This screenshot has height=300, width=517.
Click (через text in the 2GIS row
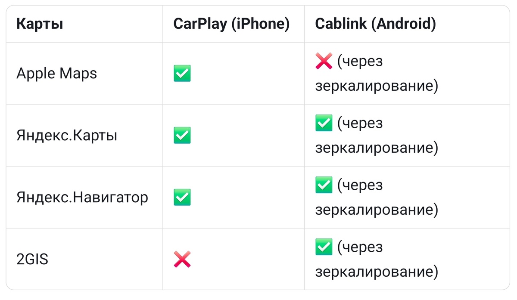pyautogui.click(x=360, y=247)
